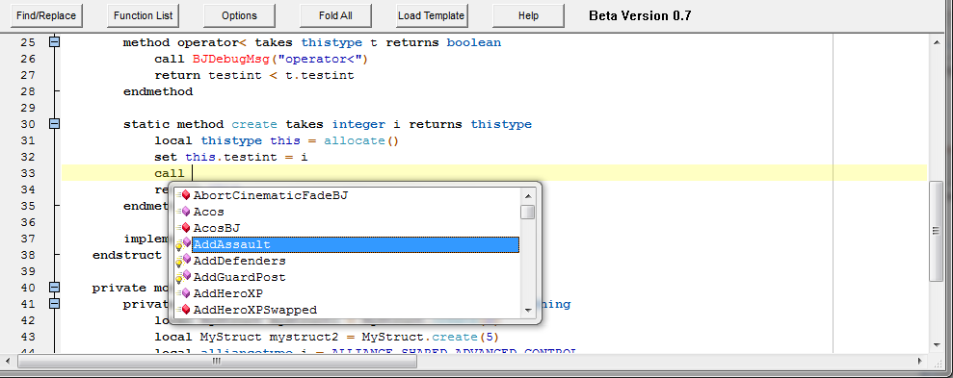Open the Options window

239,15
